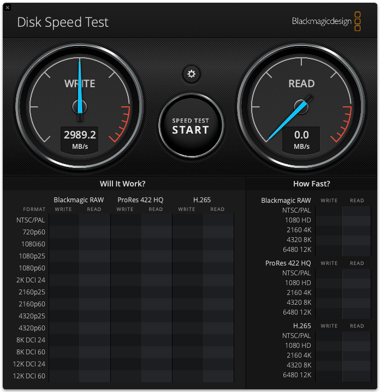Screen dimensions: 380x392
Task: Close the Disk Speed Test window
Action: pos(8,8)
